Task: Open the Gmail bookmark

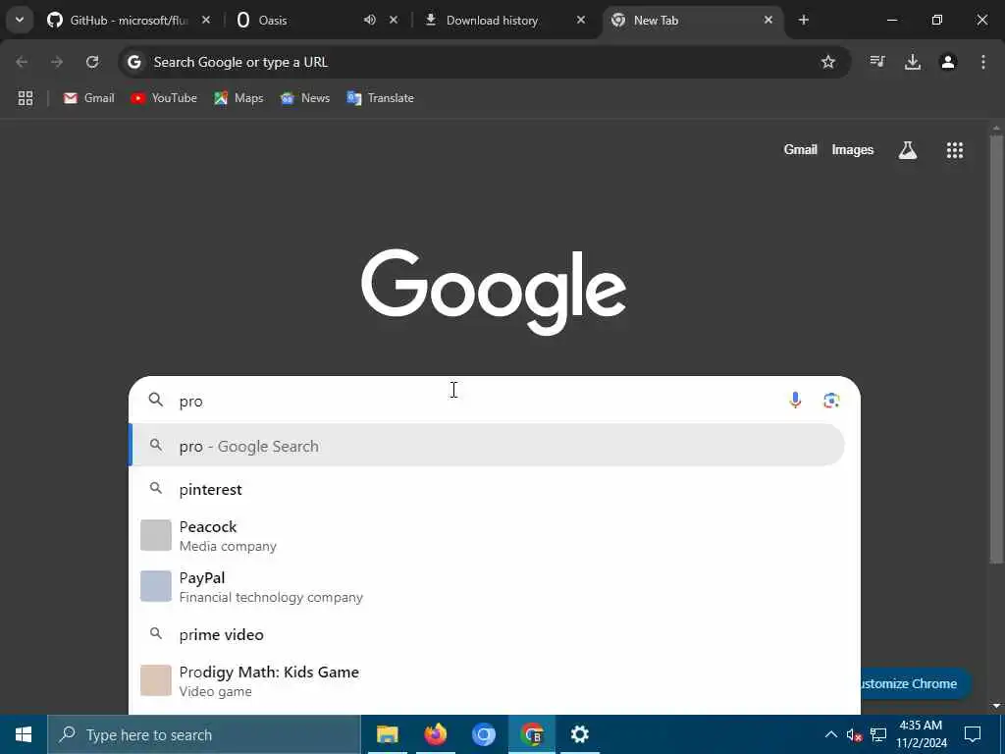Action: pos(88,98)
